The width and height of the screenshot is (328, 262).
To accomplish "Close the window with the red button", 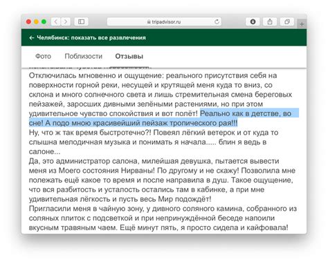I will (x=28, y=21).
